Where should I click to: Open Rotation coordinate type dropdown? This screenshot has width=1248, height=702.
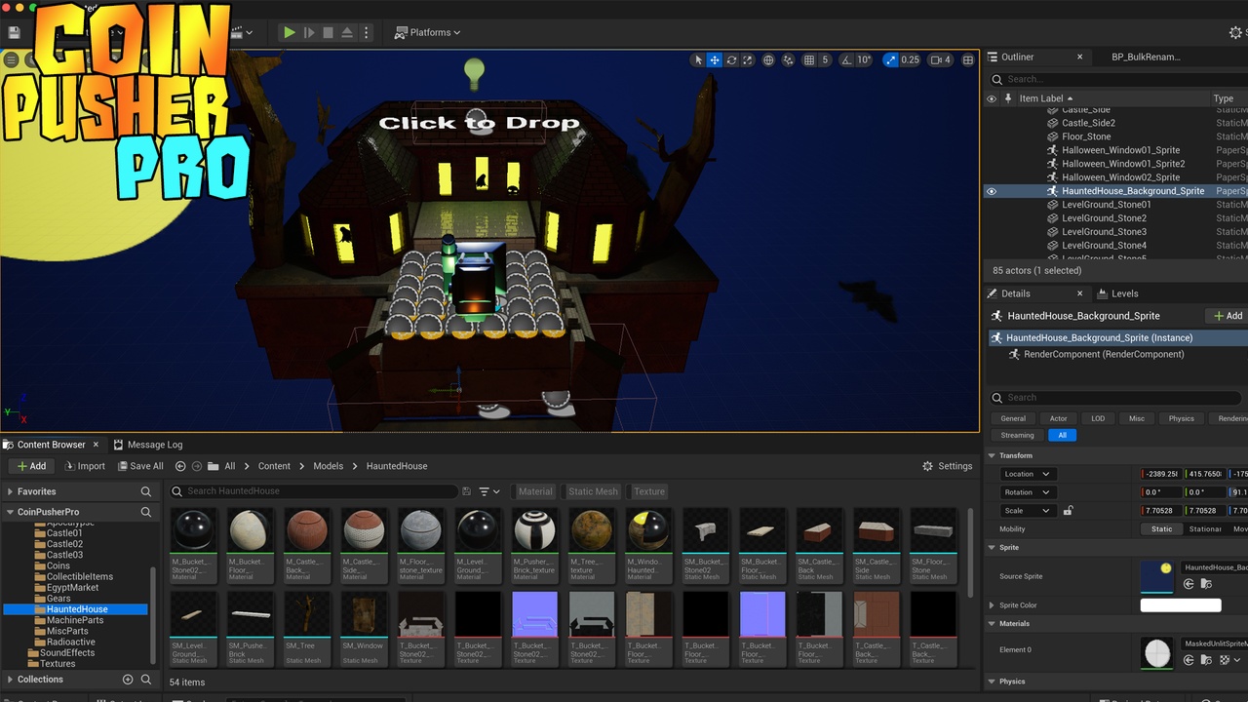tap(1028, 492)
